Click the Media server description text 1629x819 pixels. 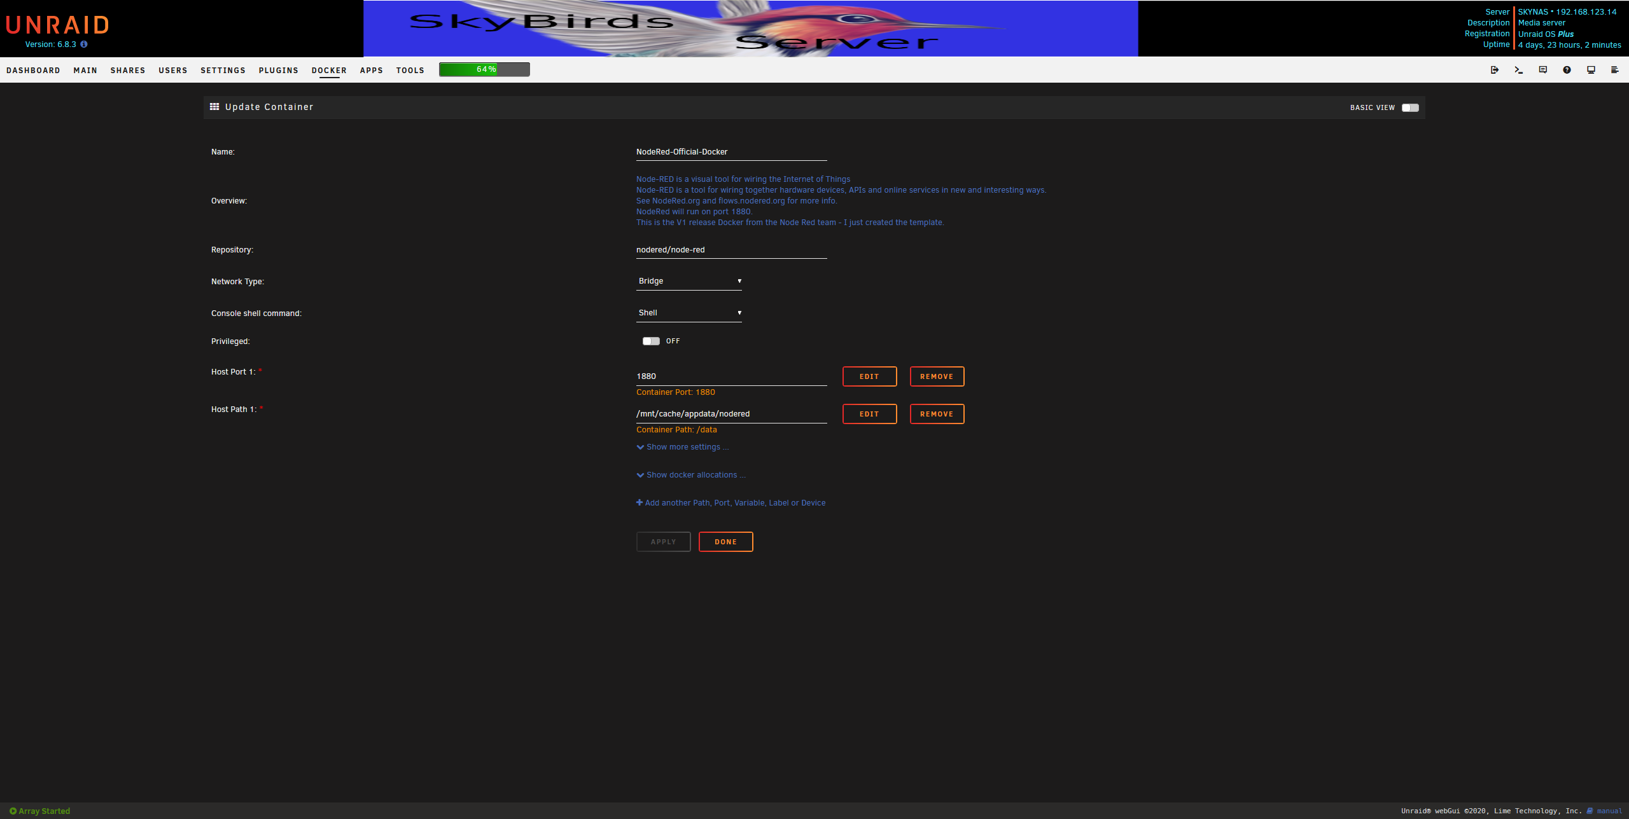tap(1542, 23)
